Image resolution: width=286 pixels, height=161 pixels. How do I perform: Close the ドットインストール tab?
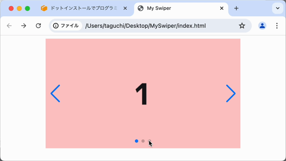(x=125, y=8)
